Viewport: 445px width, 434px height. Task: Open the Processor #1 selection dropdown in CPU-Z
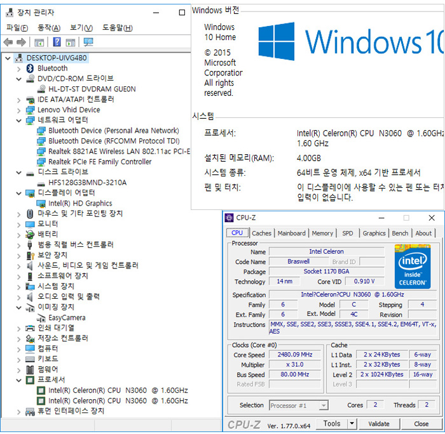[x=323, y=405]
